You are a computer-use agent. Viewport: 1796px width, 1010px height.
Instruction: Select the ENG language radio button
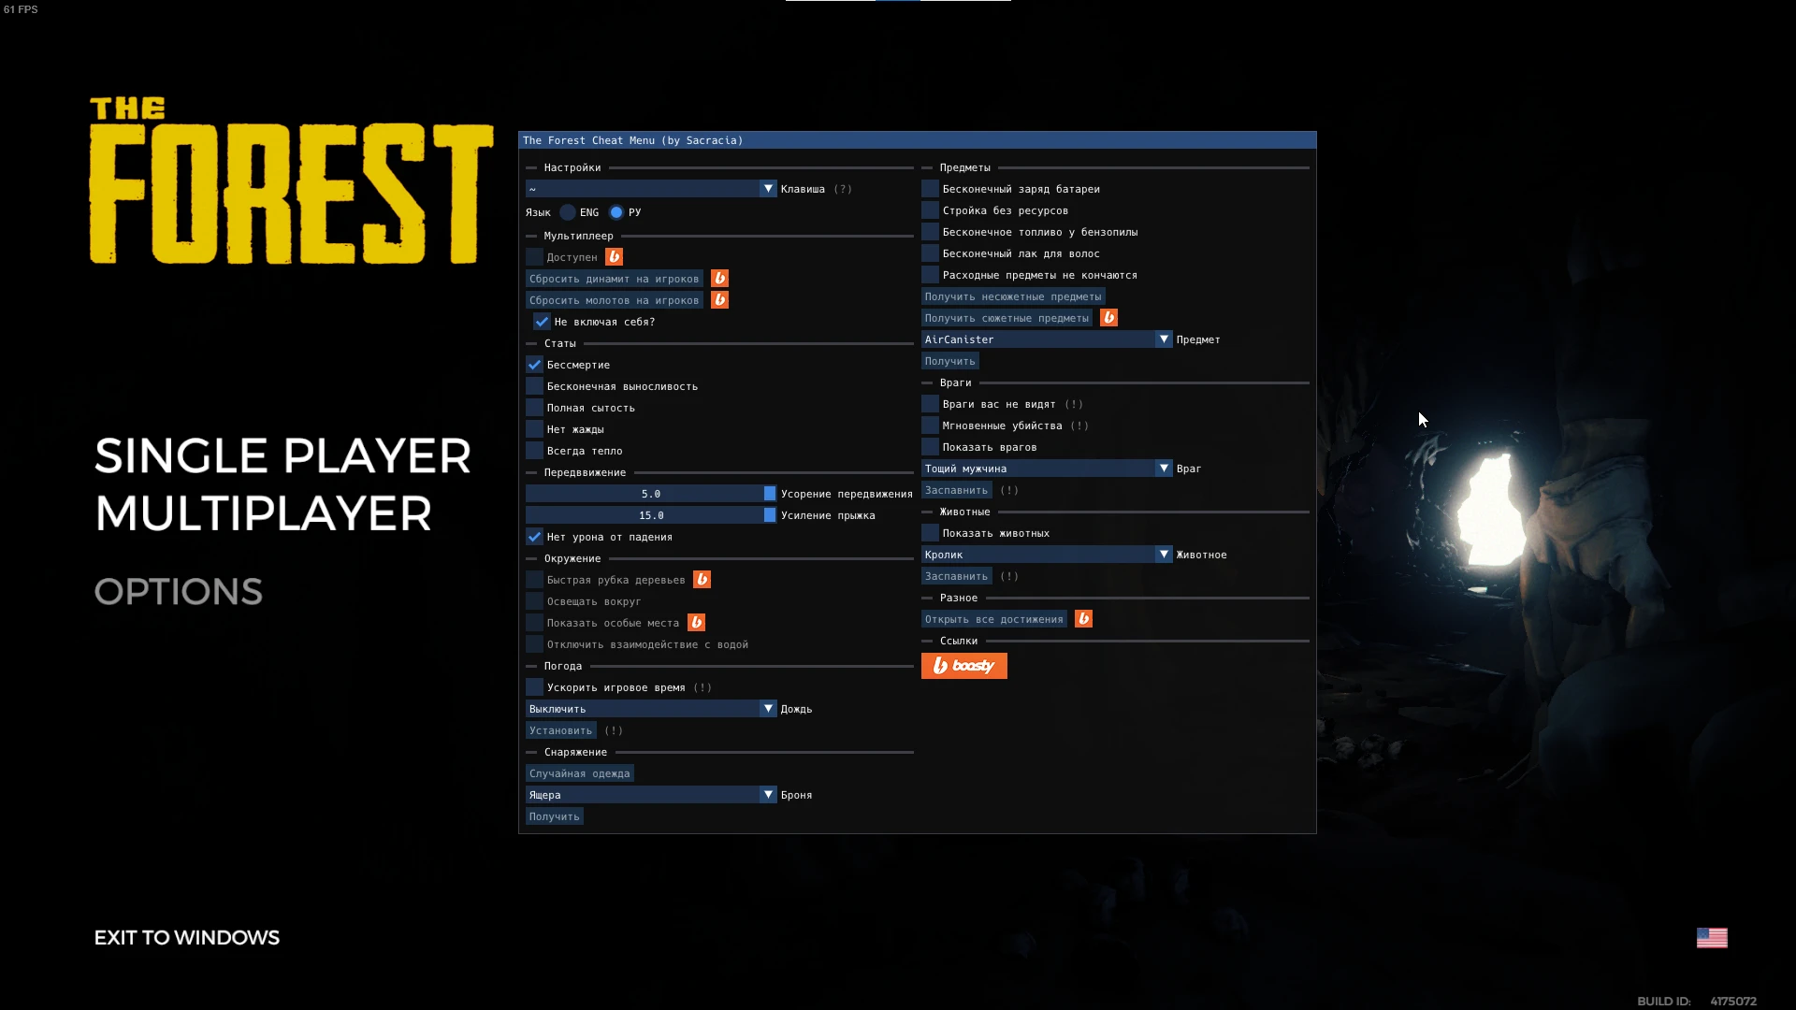[568, 212]
